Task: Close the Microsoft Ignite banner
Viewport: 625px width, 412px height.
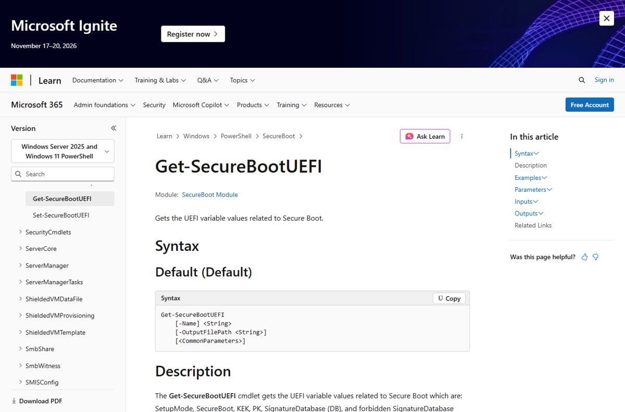Action: pos(606,18)
